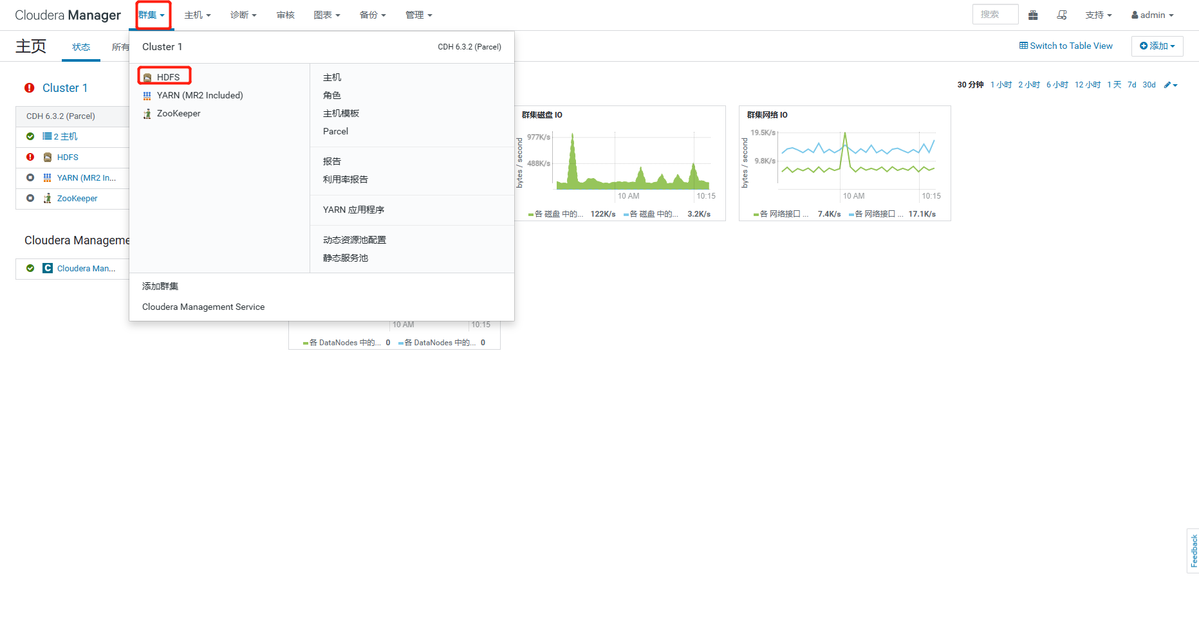This screenshot has height=623, width=1199.
Task: Open 动态资源池配置 from the dropdown
Action: click(355, 240)
